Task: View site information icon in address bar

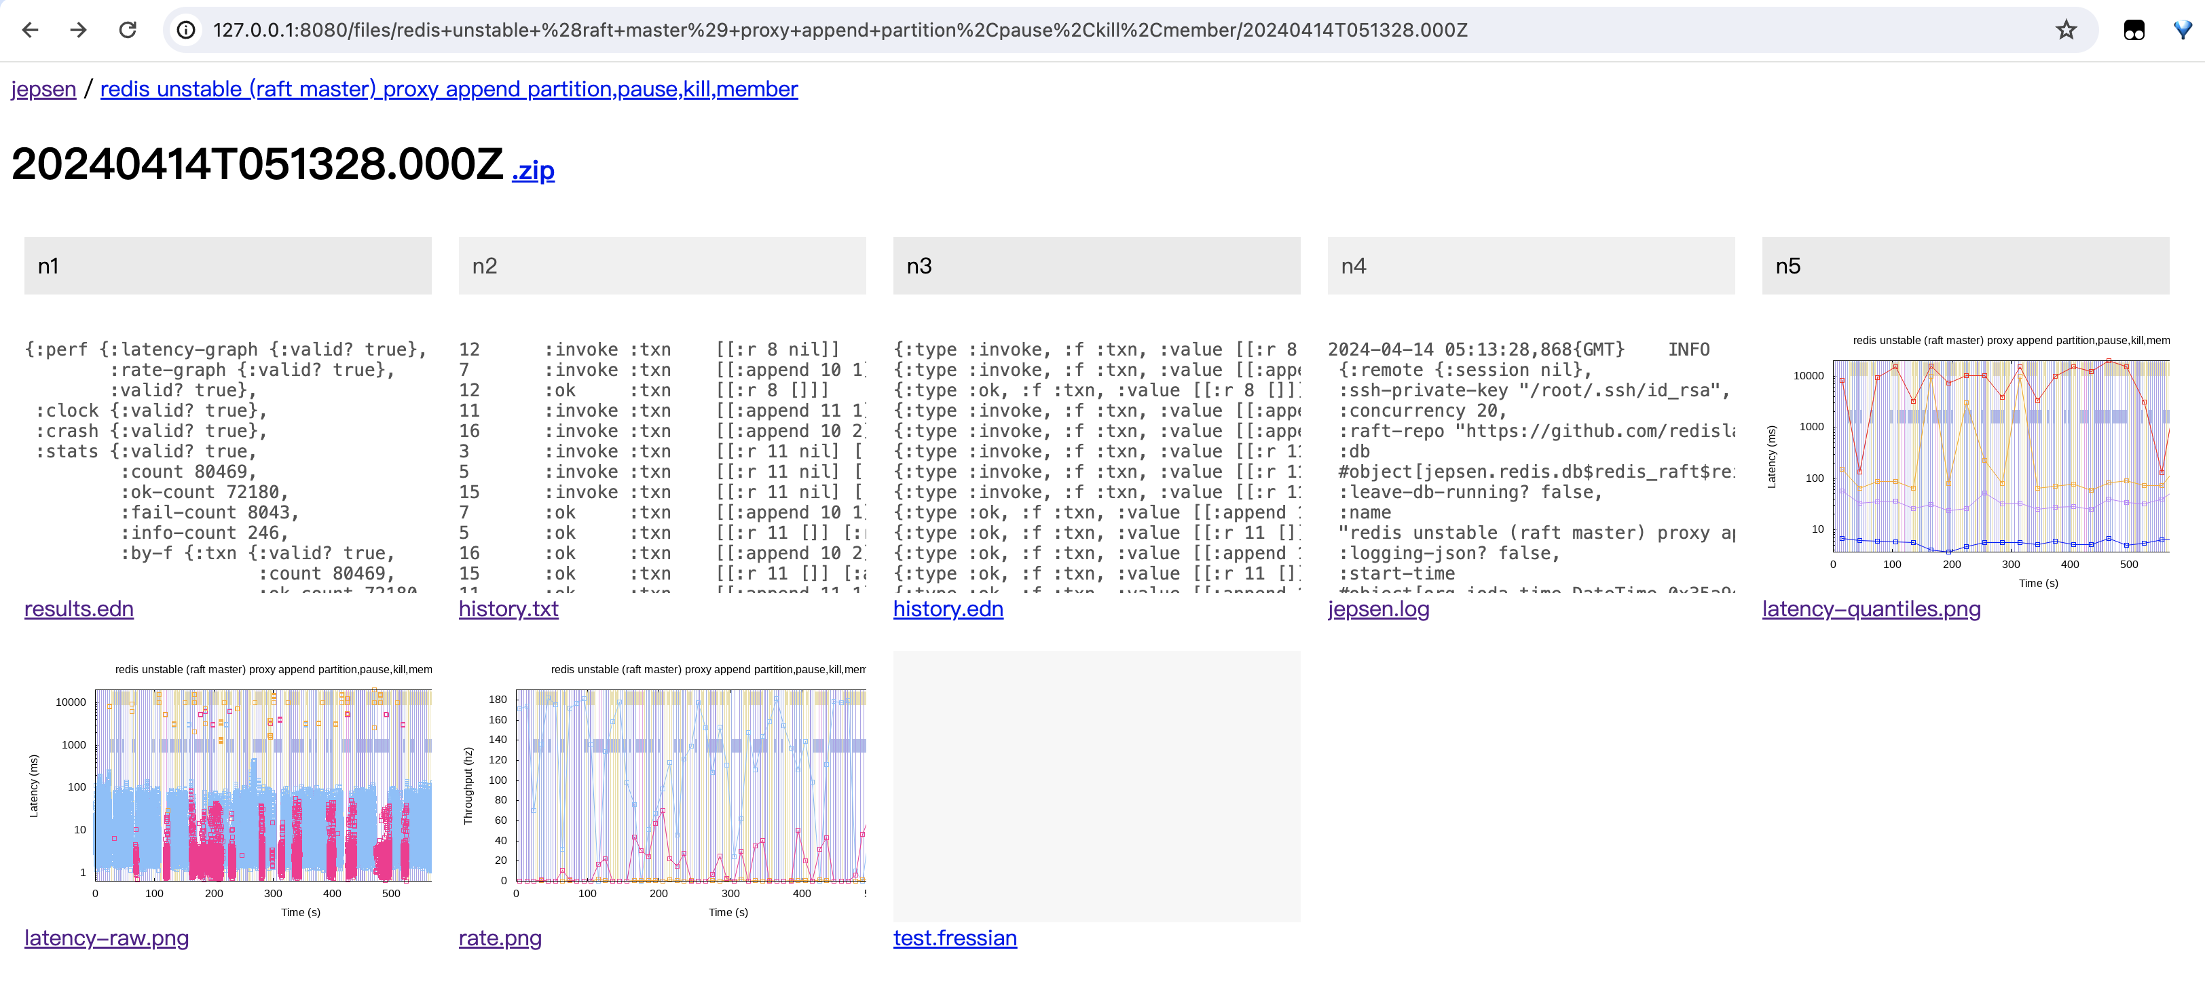Action: (x=186, y=30)
